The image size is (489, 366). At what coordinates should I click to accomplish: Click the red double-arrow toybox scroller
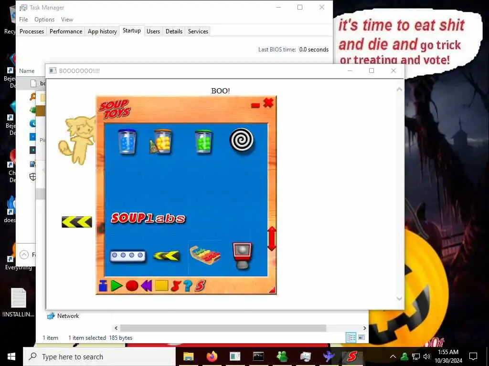click(272, 239)
